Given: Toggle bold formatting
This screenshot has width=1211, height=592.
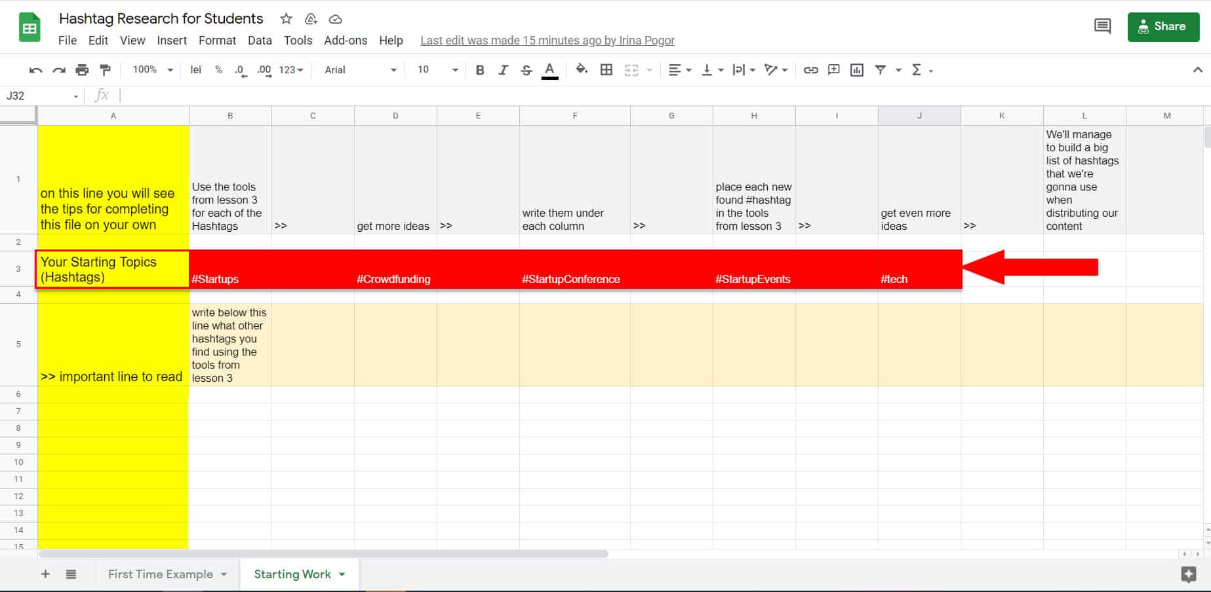Looking at the screenshot, I should click(480, 70).
